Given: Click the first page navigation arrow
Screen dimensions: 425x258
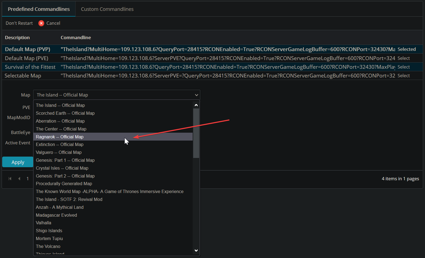Looking at the screenshot, I should [10, 179].
